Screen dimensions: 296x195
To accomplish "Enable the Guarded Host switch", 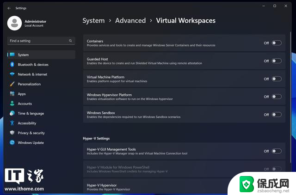I will coord(277,61).
